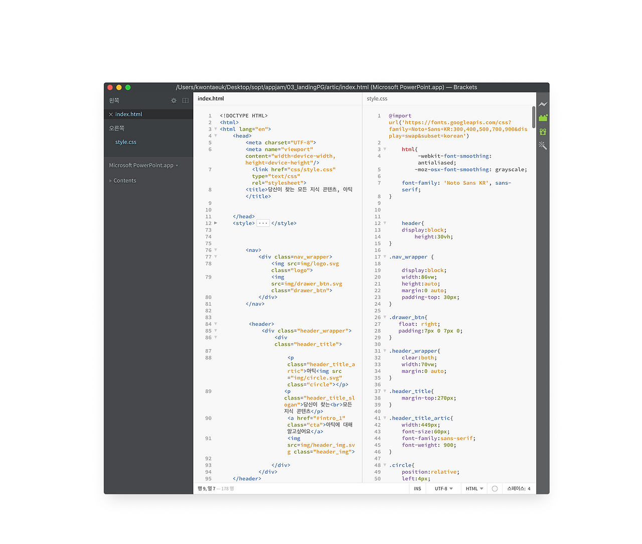
Task: Collapse the html rule at line 3 of style.css
Action: (x=385, y=149)
